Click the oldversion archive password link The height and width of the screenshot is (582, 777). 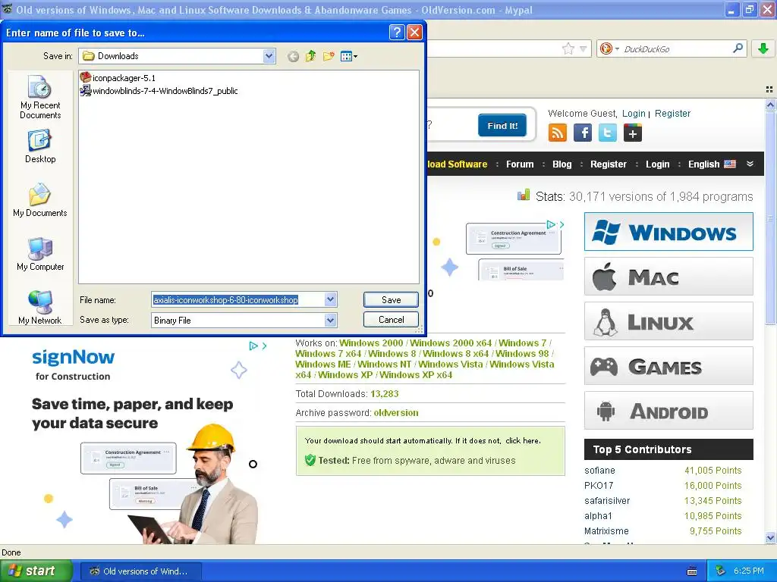396,413
